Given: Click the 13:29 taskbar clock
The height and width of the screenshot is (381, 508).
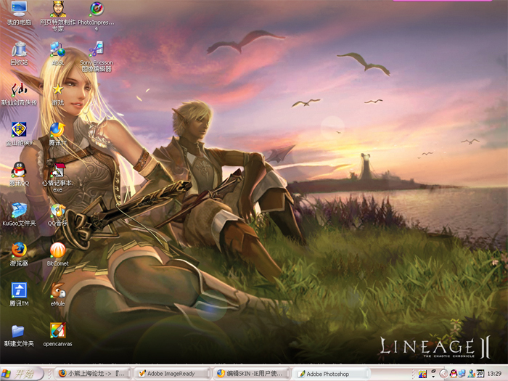Looking at the screenshot, I should tap(494, 374).
